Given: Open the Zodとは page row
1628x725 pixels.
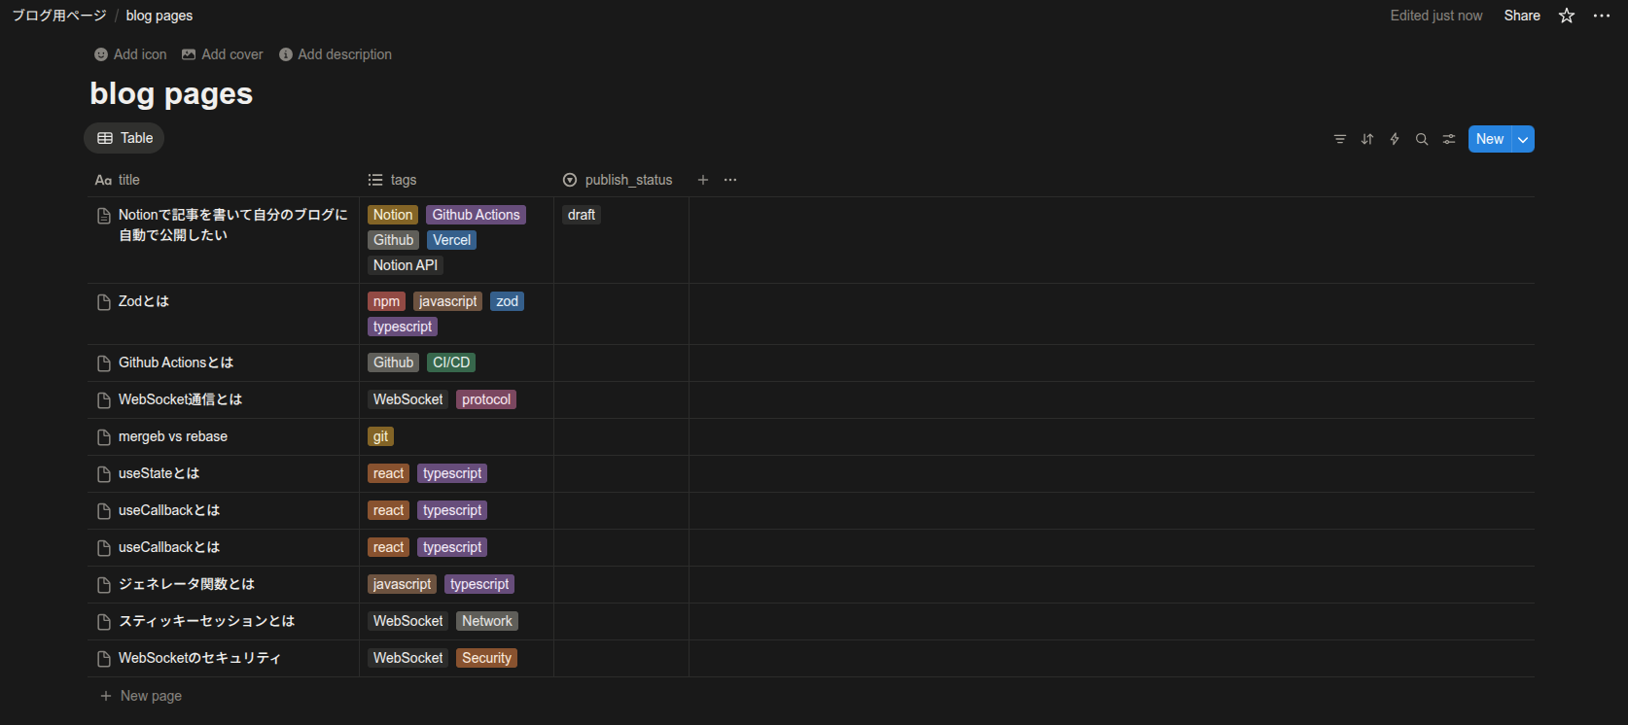Looking at the screenshot, I should [x=144, y=301].
